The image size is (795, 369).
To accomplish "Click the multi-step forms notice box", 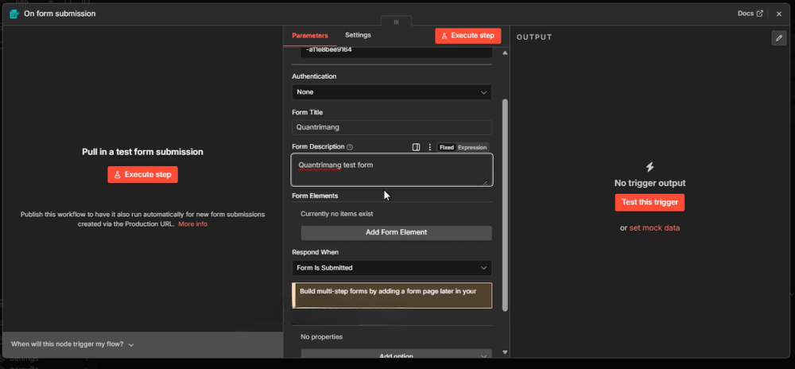I will pos(392,296).
